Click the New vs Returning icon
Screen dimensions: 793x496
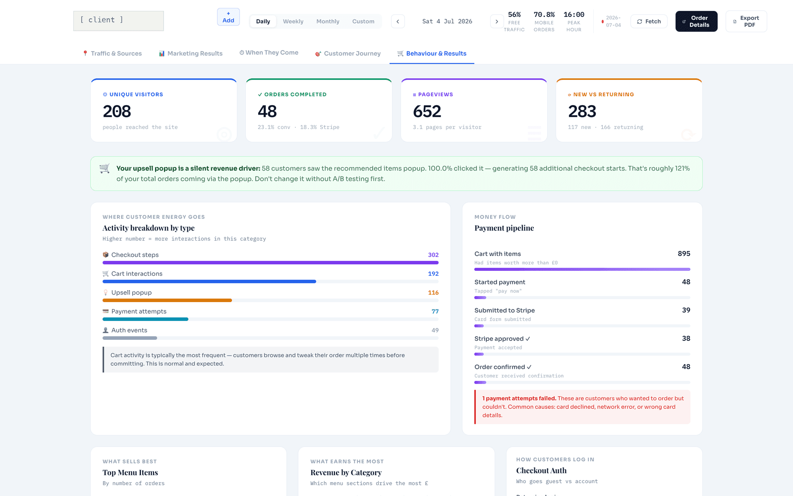(569, 94)
